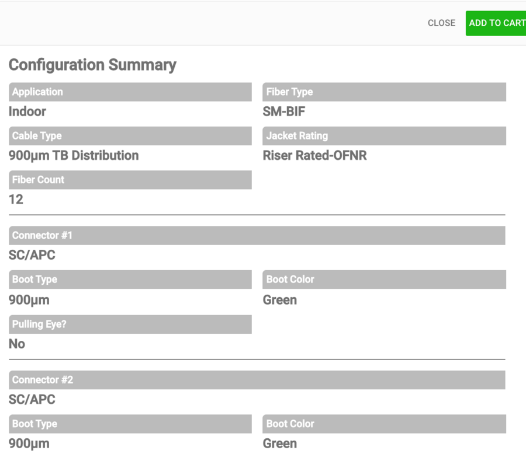Image resolution: width=526 pixels, height=454 pixels.
Task: Click Boot Type header under Connector #2
Action: click(x=130, y=424)
